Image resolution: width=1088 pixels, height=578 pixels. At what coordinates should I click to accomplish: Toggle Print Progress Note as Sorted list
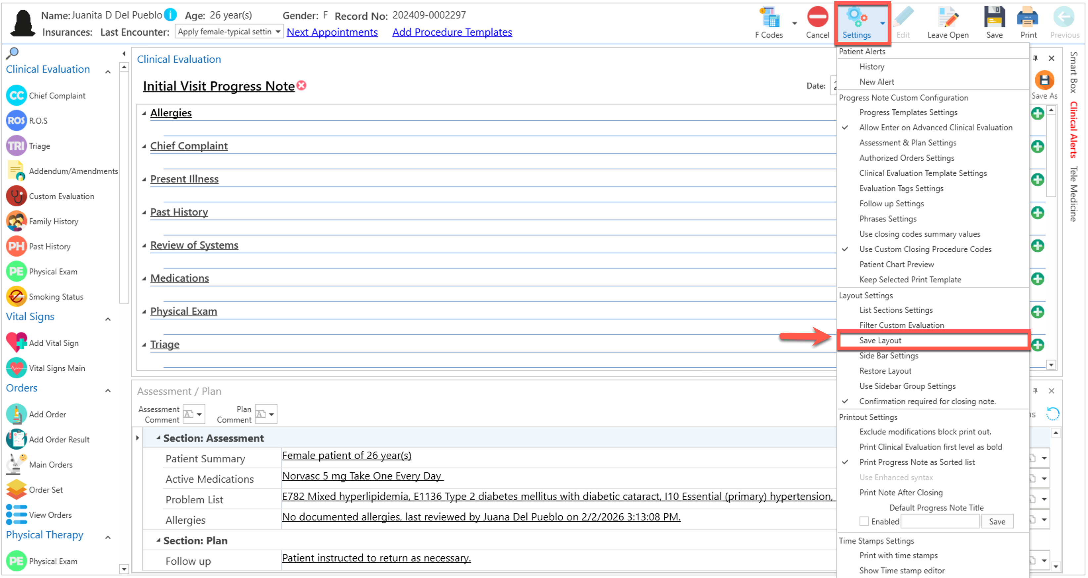916,462
